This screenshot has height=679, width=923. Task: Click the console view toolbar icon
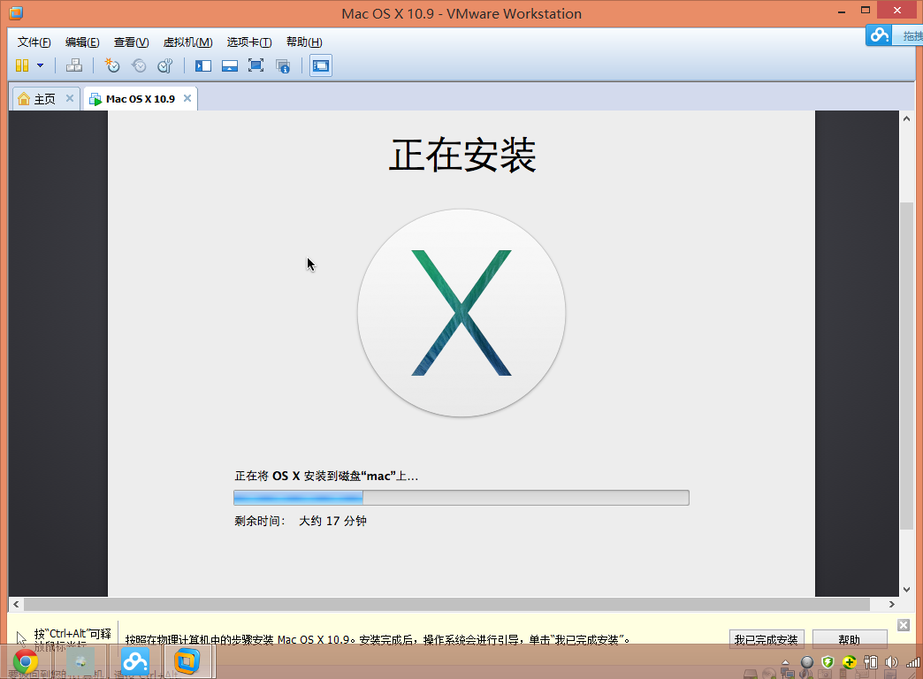(321, 65)
